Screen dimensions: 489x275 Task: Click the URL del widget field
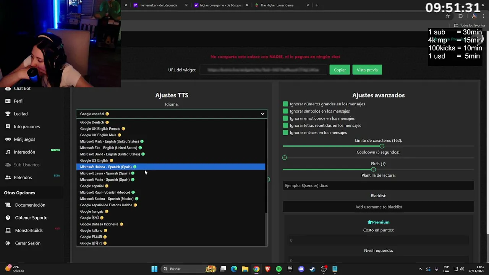[x=263, y=70]
